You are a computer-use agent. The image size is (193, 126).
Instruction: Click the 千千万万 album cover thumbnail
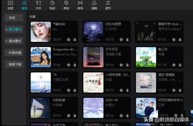(x=93, y=57)
